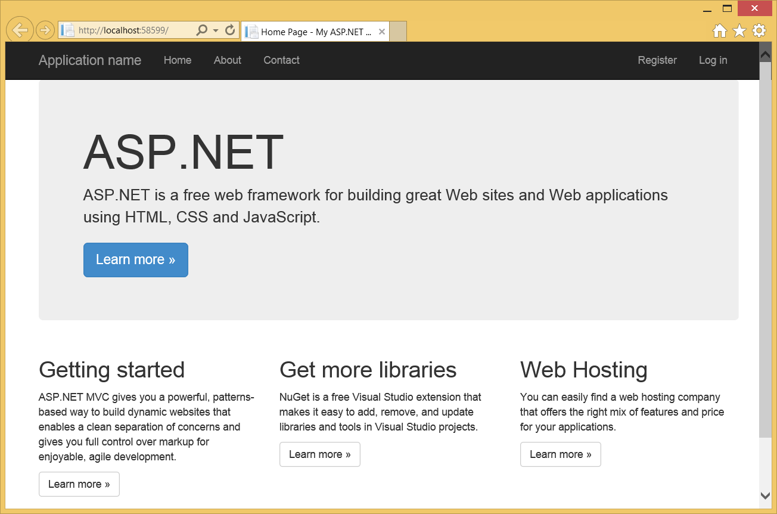Image resolution: width=777 pixels, height=514 pixels.
Task: Maximize the browser window
Action: 727,8
